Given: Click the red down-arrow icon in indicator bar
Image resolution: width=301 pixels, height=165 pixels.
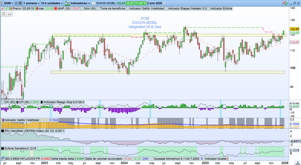Looking at the screenshot, I should [3, 9].
